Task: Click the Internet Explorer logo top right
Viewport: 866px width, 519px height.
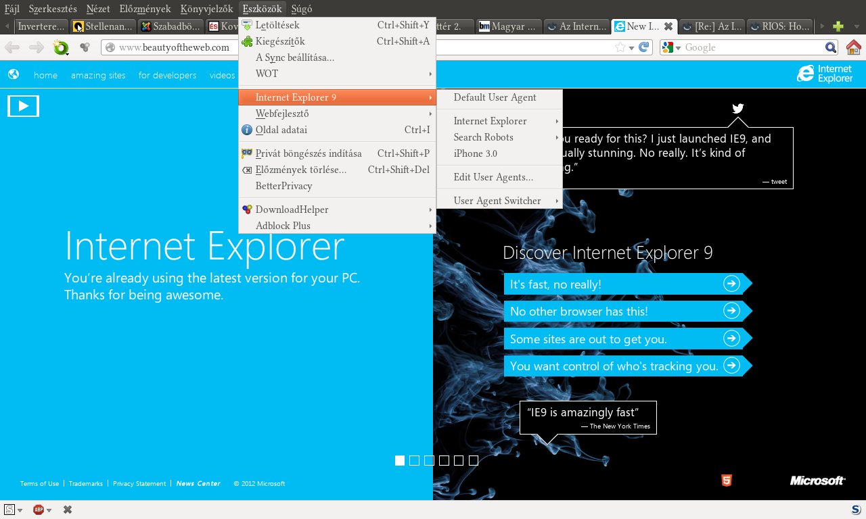Action: (825, 74)
